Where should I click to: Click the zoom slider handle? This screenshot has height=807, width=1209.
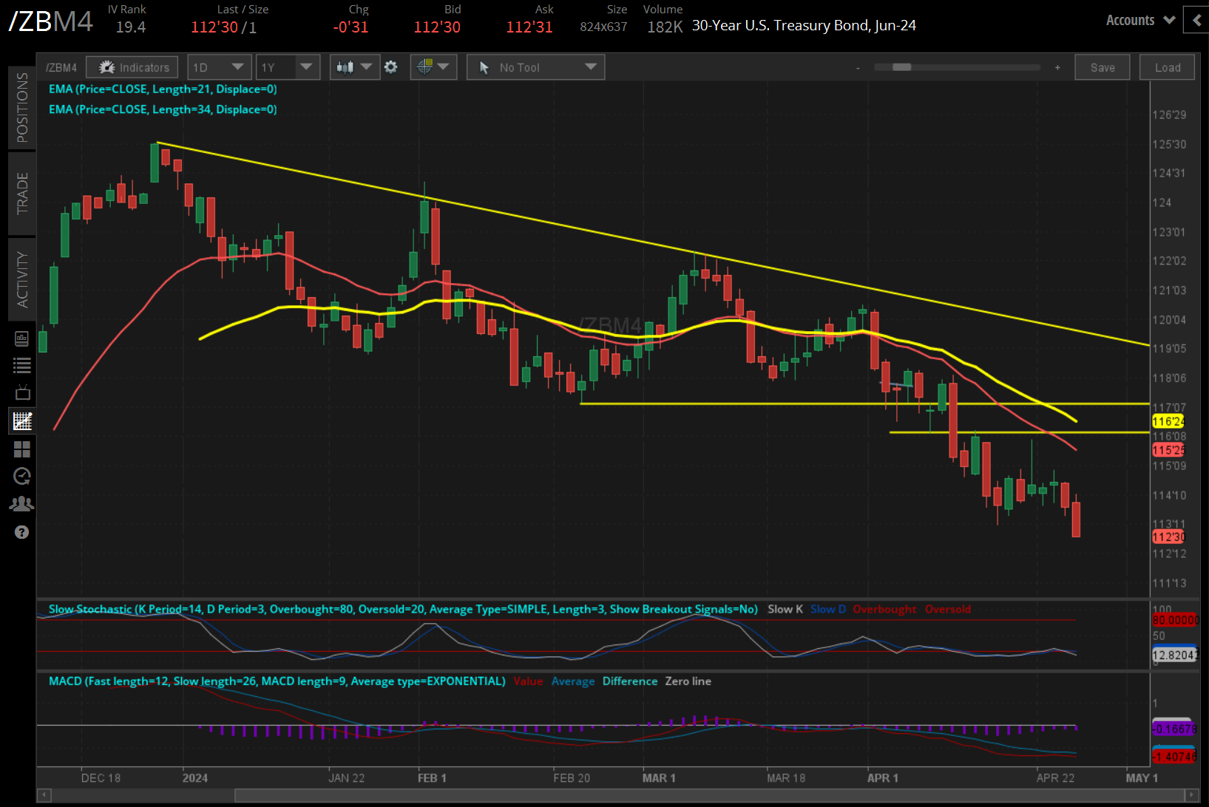pyautogui.click(x=901, y=67)
